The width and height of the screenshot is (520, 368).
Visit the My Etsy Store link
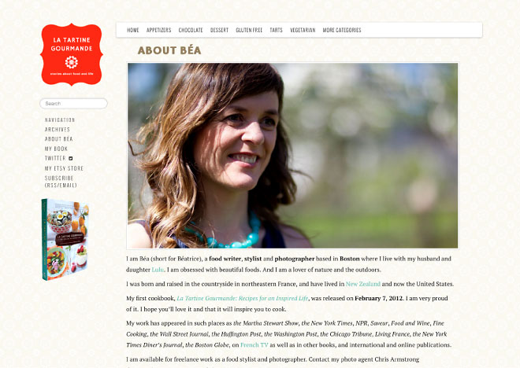click(64, 168)
